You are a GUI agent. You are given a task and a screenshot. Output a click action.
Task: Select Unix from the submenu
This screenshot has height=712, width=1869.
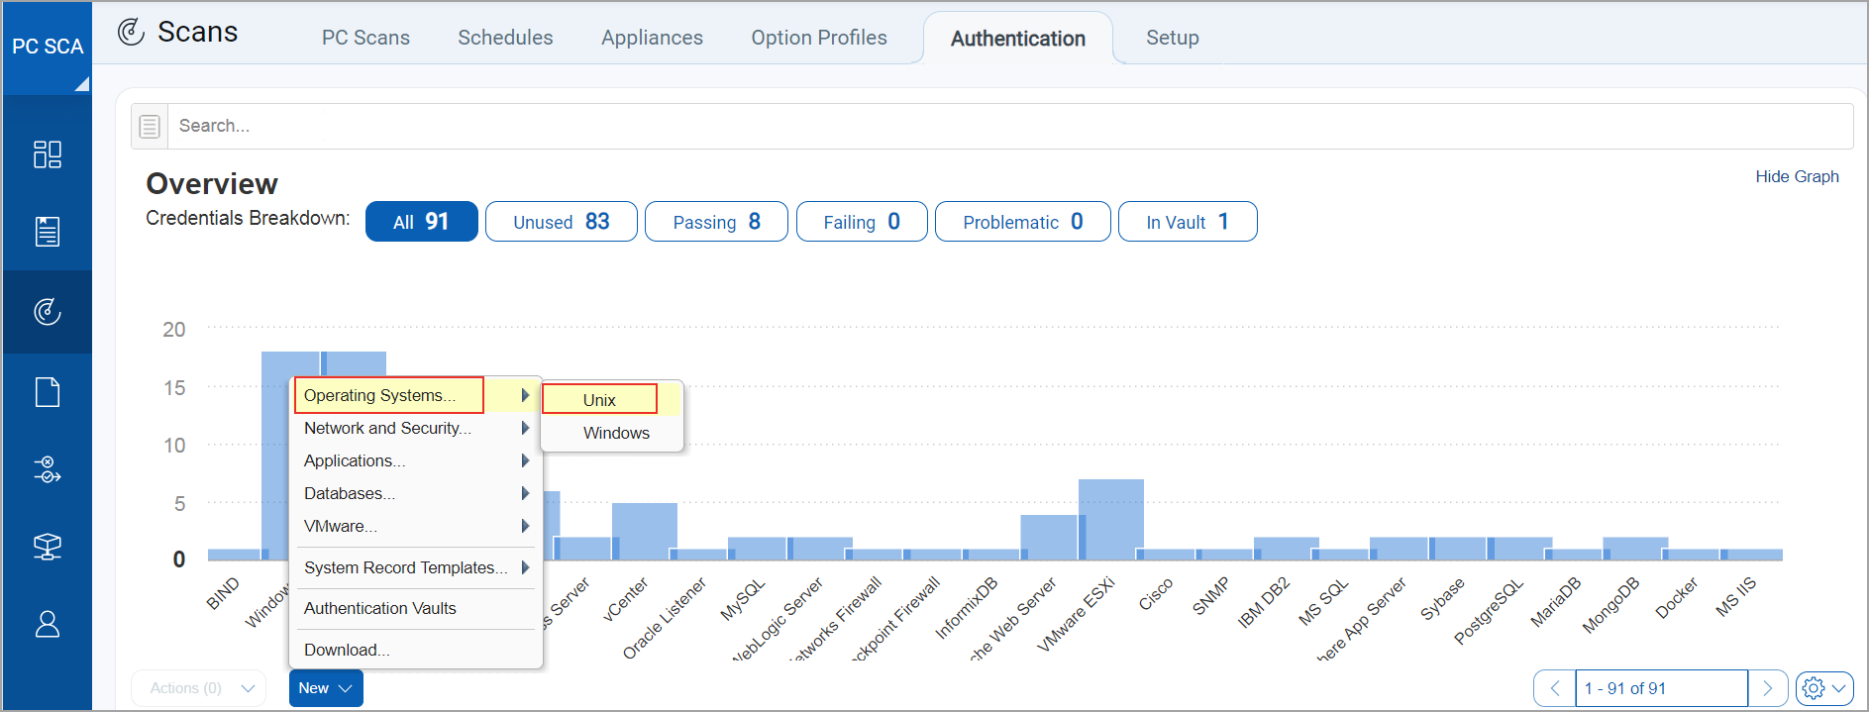tap(611, 399)
